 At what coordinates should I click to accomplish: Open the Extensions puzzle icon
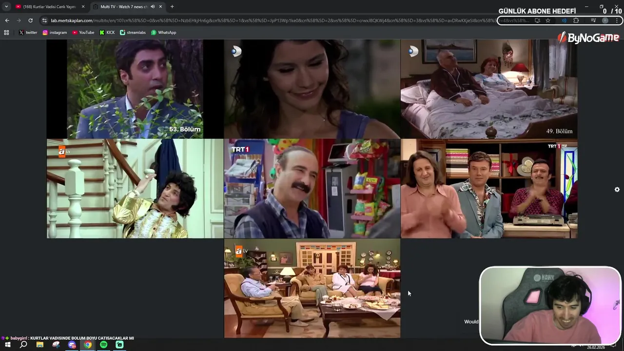pyautogui.click(x=576, y=20)
